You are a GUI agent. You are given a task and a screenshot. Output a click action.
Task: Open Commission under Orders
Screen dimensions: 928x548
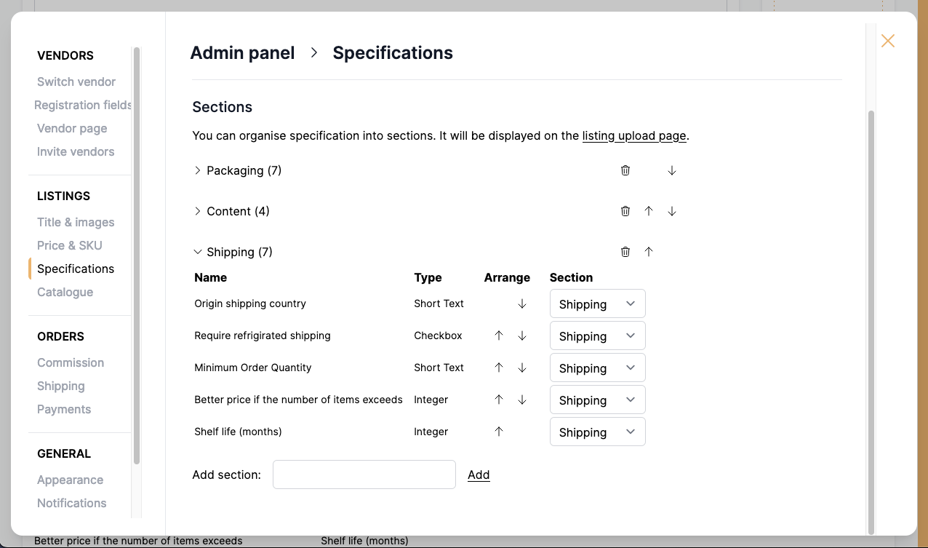click(70, 362)
